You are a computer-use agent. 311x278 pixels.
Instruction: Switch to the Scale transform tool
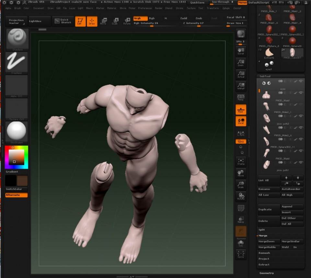pyautogui.click(x=115, y=21)
